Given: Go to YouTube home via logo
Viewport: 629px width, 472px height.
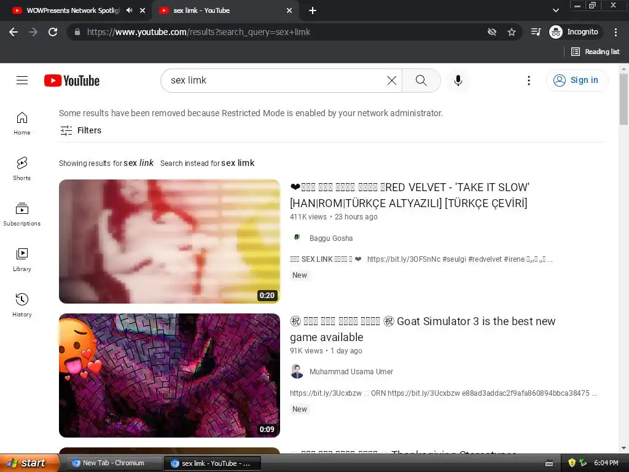Looking at the screenshot, I should coord(72,81).
